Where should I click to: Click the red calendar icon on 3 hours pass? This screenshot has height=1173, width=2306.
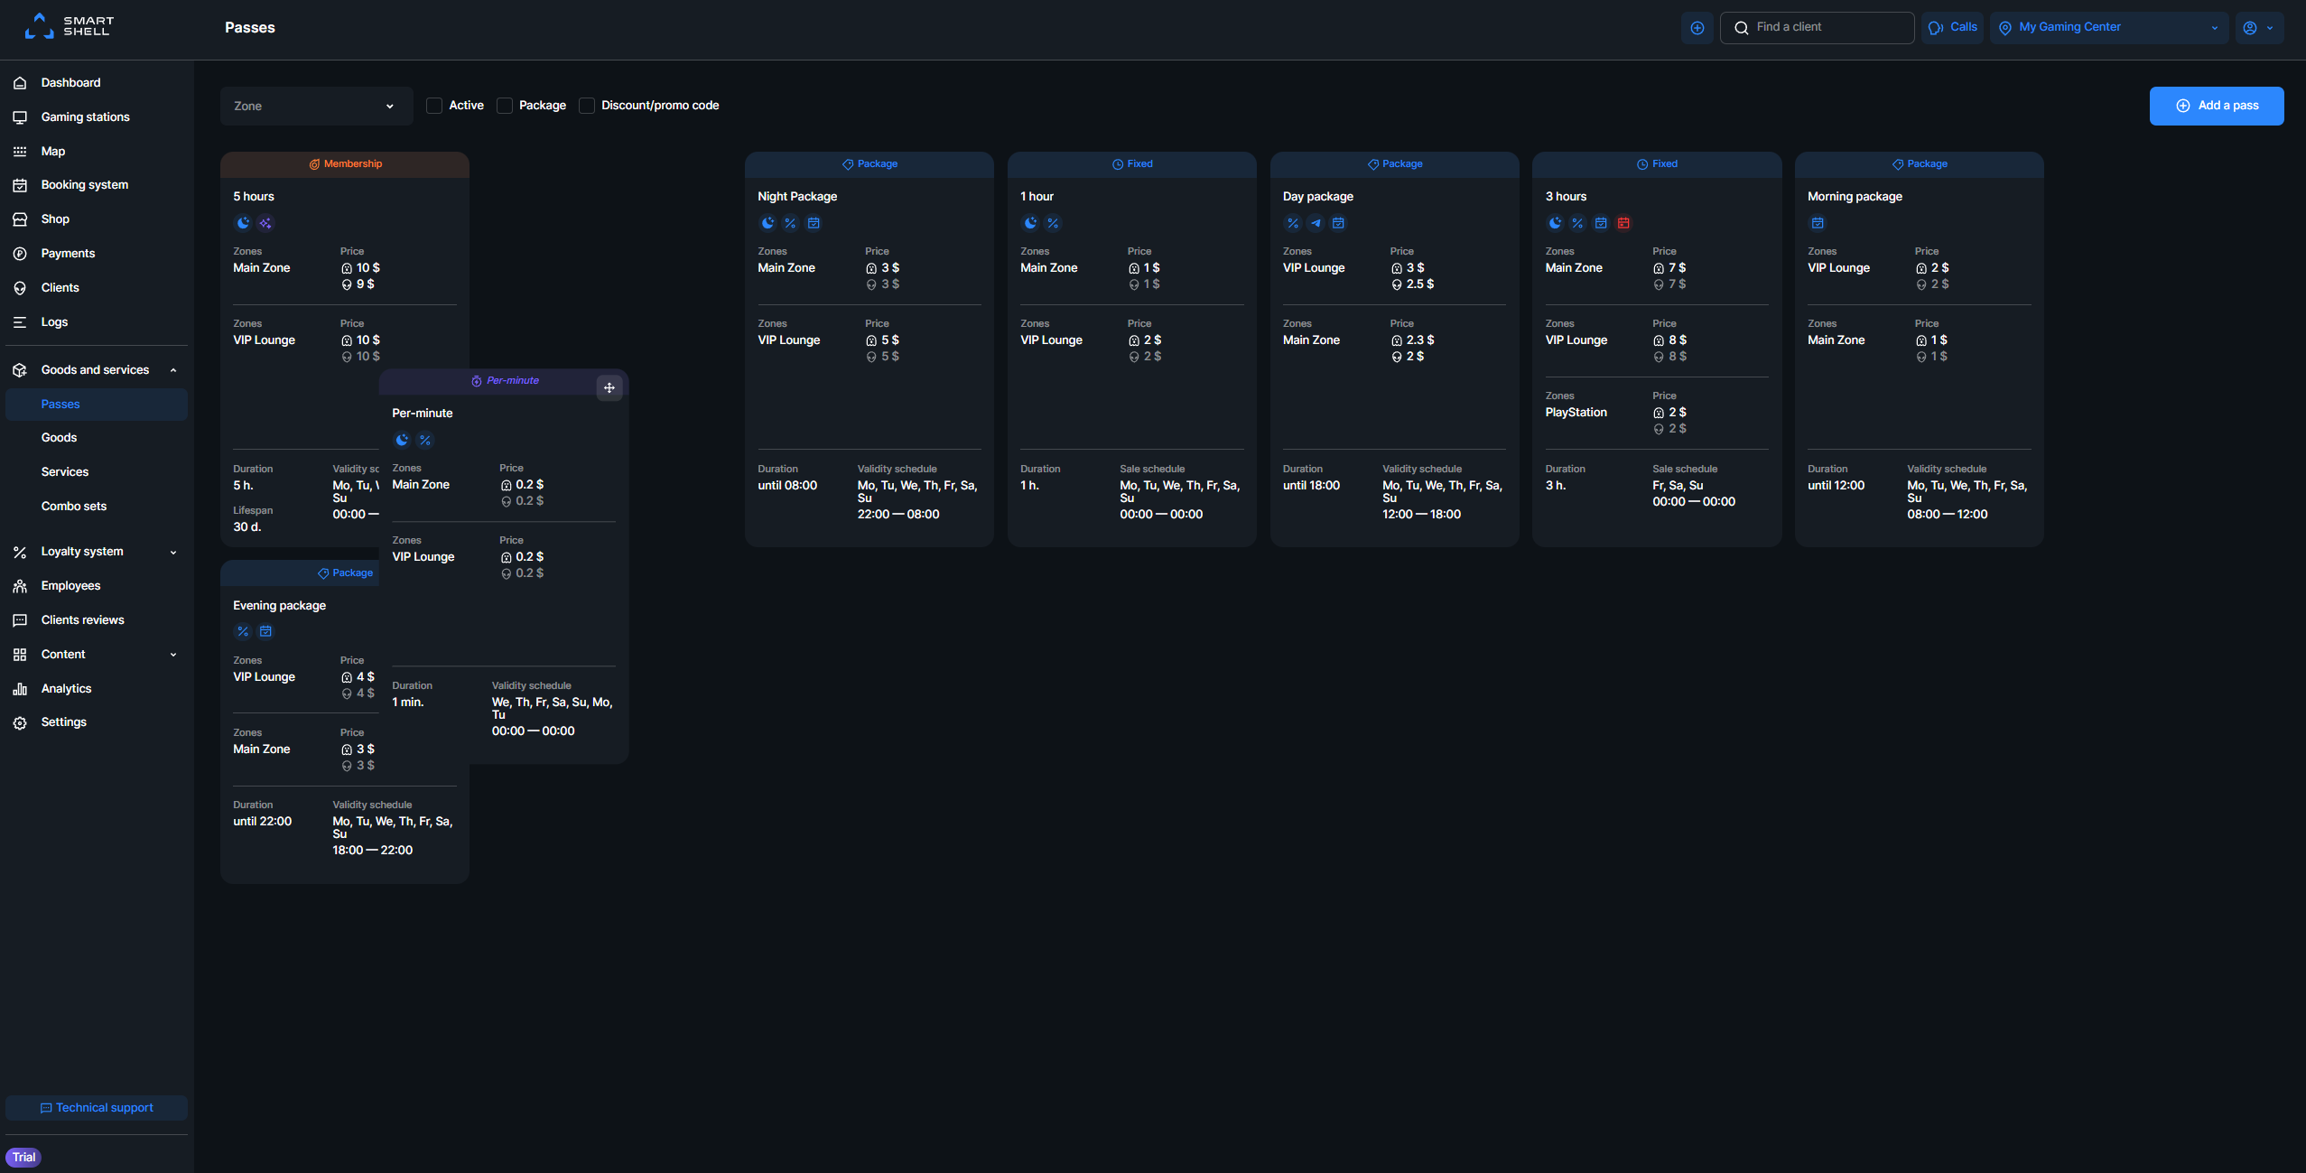coord(1623,223)
